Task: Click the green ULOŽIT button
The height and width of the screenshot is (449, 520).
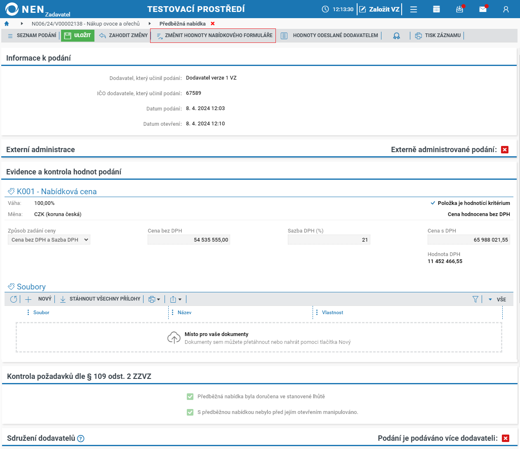Action: [x=78, y=36]
